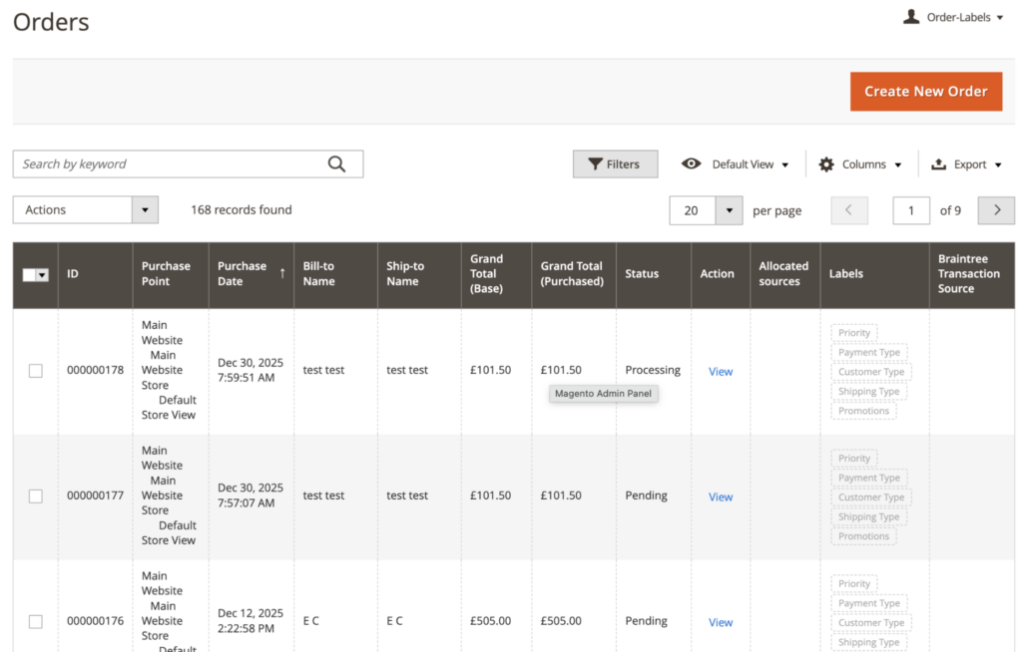Screen dimensions: 1022x652
Task: Sort by Purchase Date column header
Action: [x=251, y=274]
